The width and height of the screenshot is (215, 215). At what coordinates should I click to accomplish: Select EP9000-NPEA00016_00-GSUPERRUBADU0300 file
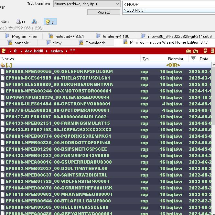106,162
